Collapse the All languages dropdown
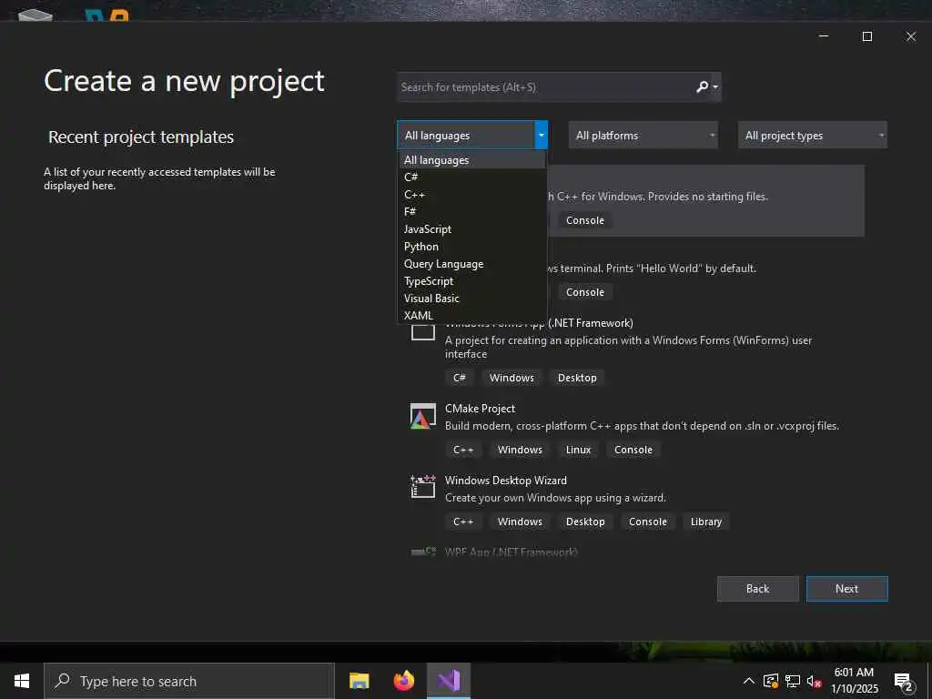This screenshot has height=699, width=932. [x=541, y=136]
